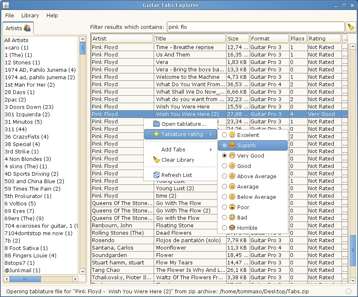Image resolution: width=358 pixels, height=297 pixels.
Task: Open the Library menu
Action: coord(30,15)
